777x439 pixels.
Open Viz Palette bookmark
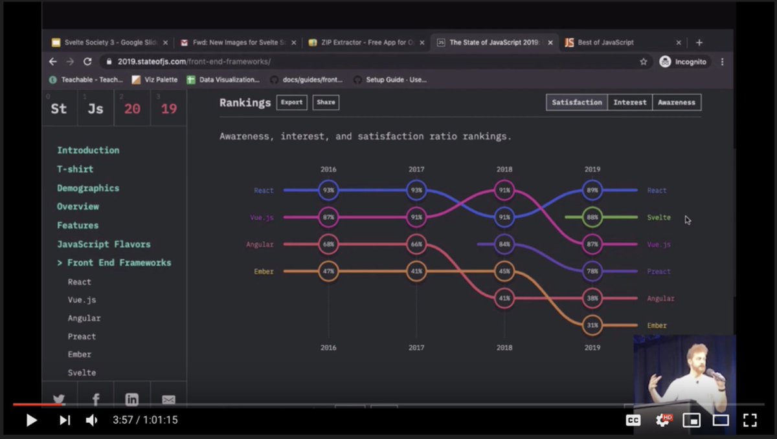[x=155, y=80]
